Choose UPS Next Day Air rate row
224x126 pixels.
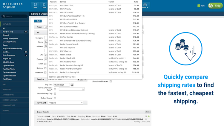(94, 62)
